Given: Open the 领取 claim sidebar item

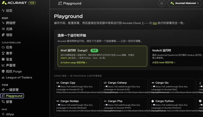Looking at the screenshot, I should click(x=7, y=35).
